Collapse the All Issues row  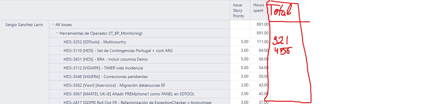pyautogui.click(x=53, y=25)
